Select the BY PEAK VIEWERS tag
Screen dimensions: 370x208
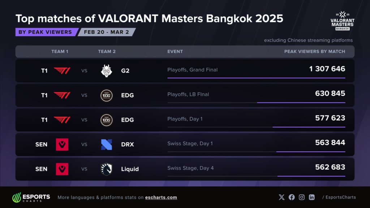[47, 32]
